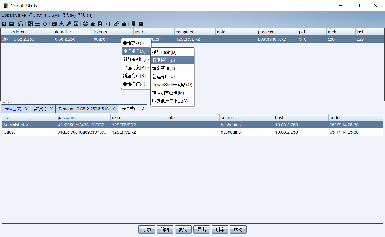Click the 导出 button
The height and width of the screenshot is (237, 385).
(202, 229)
